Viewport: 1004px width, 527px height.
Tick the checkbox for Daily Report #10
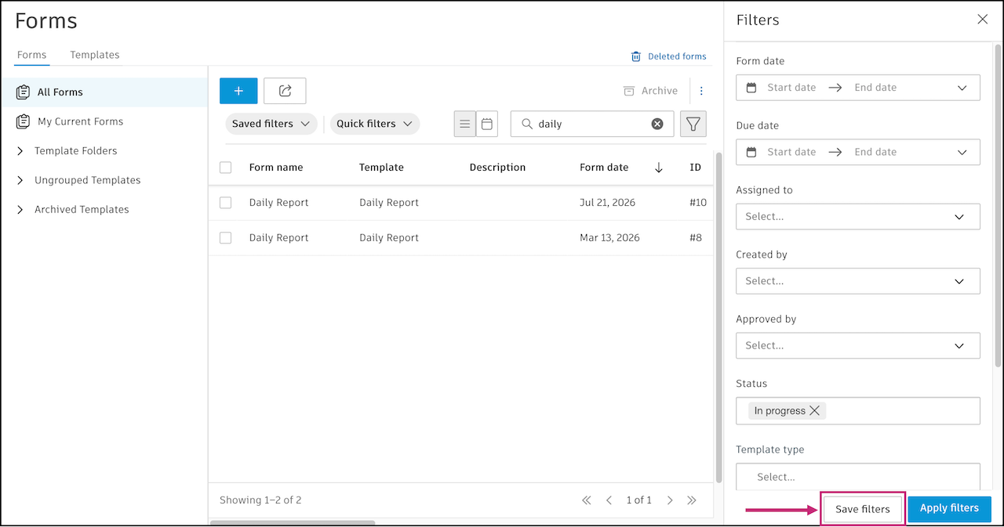click(226, 203)
